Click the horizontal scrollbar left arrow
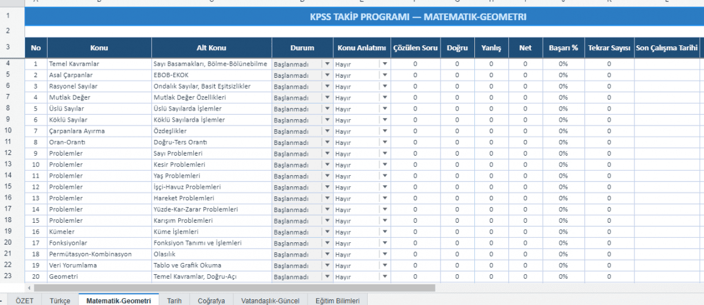This screenshot has height=305, width=704. [x=29, y=288]
